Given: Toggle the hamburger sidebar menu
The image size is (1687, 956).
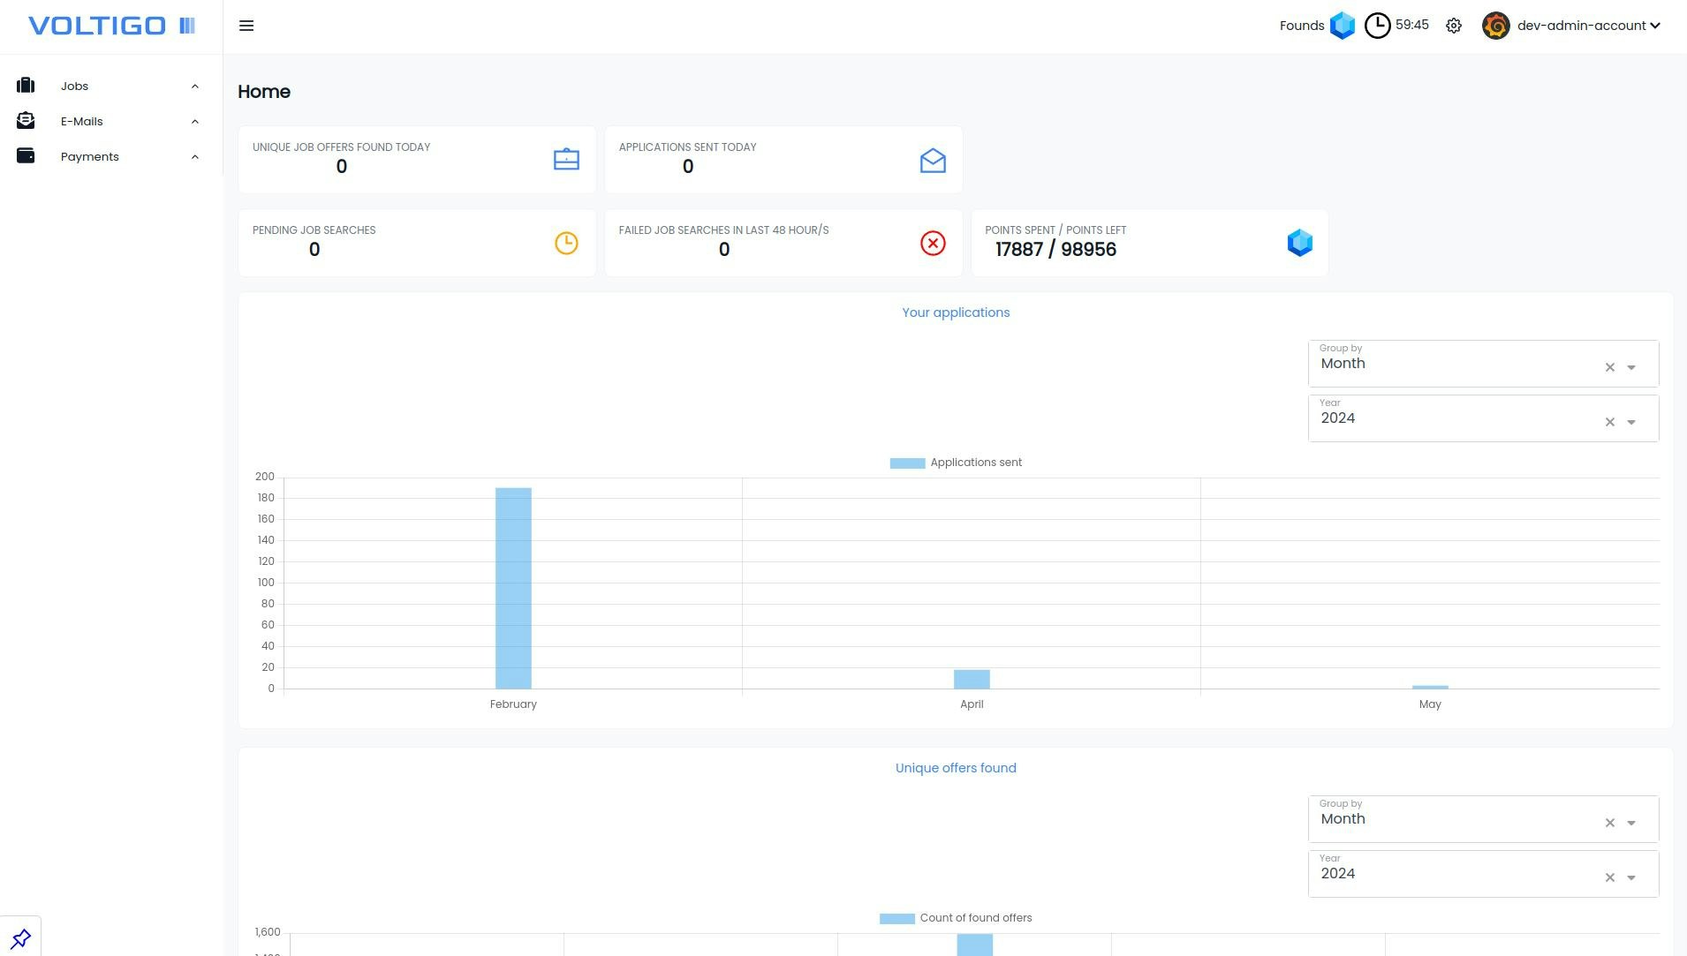Looking at the screenshot, I should 246,26.
